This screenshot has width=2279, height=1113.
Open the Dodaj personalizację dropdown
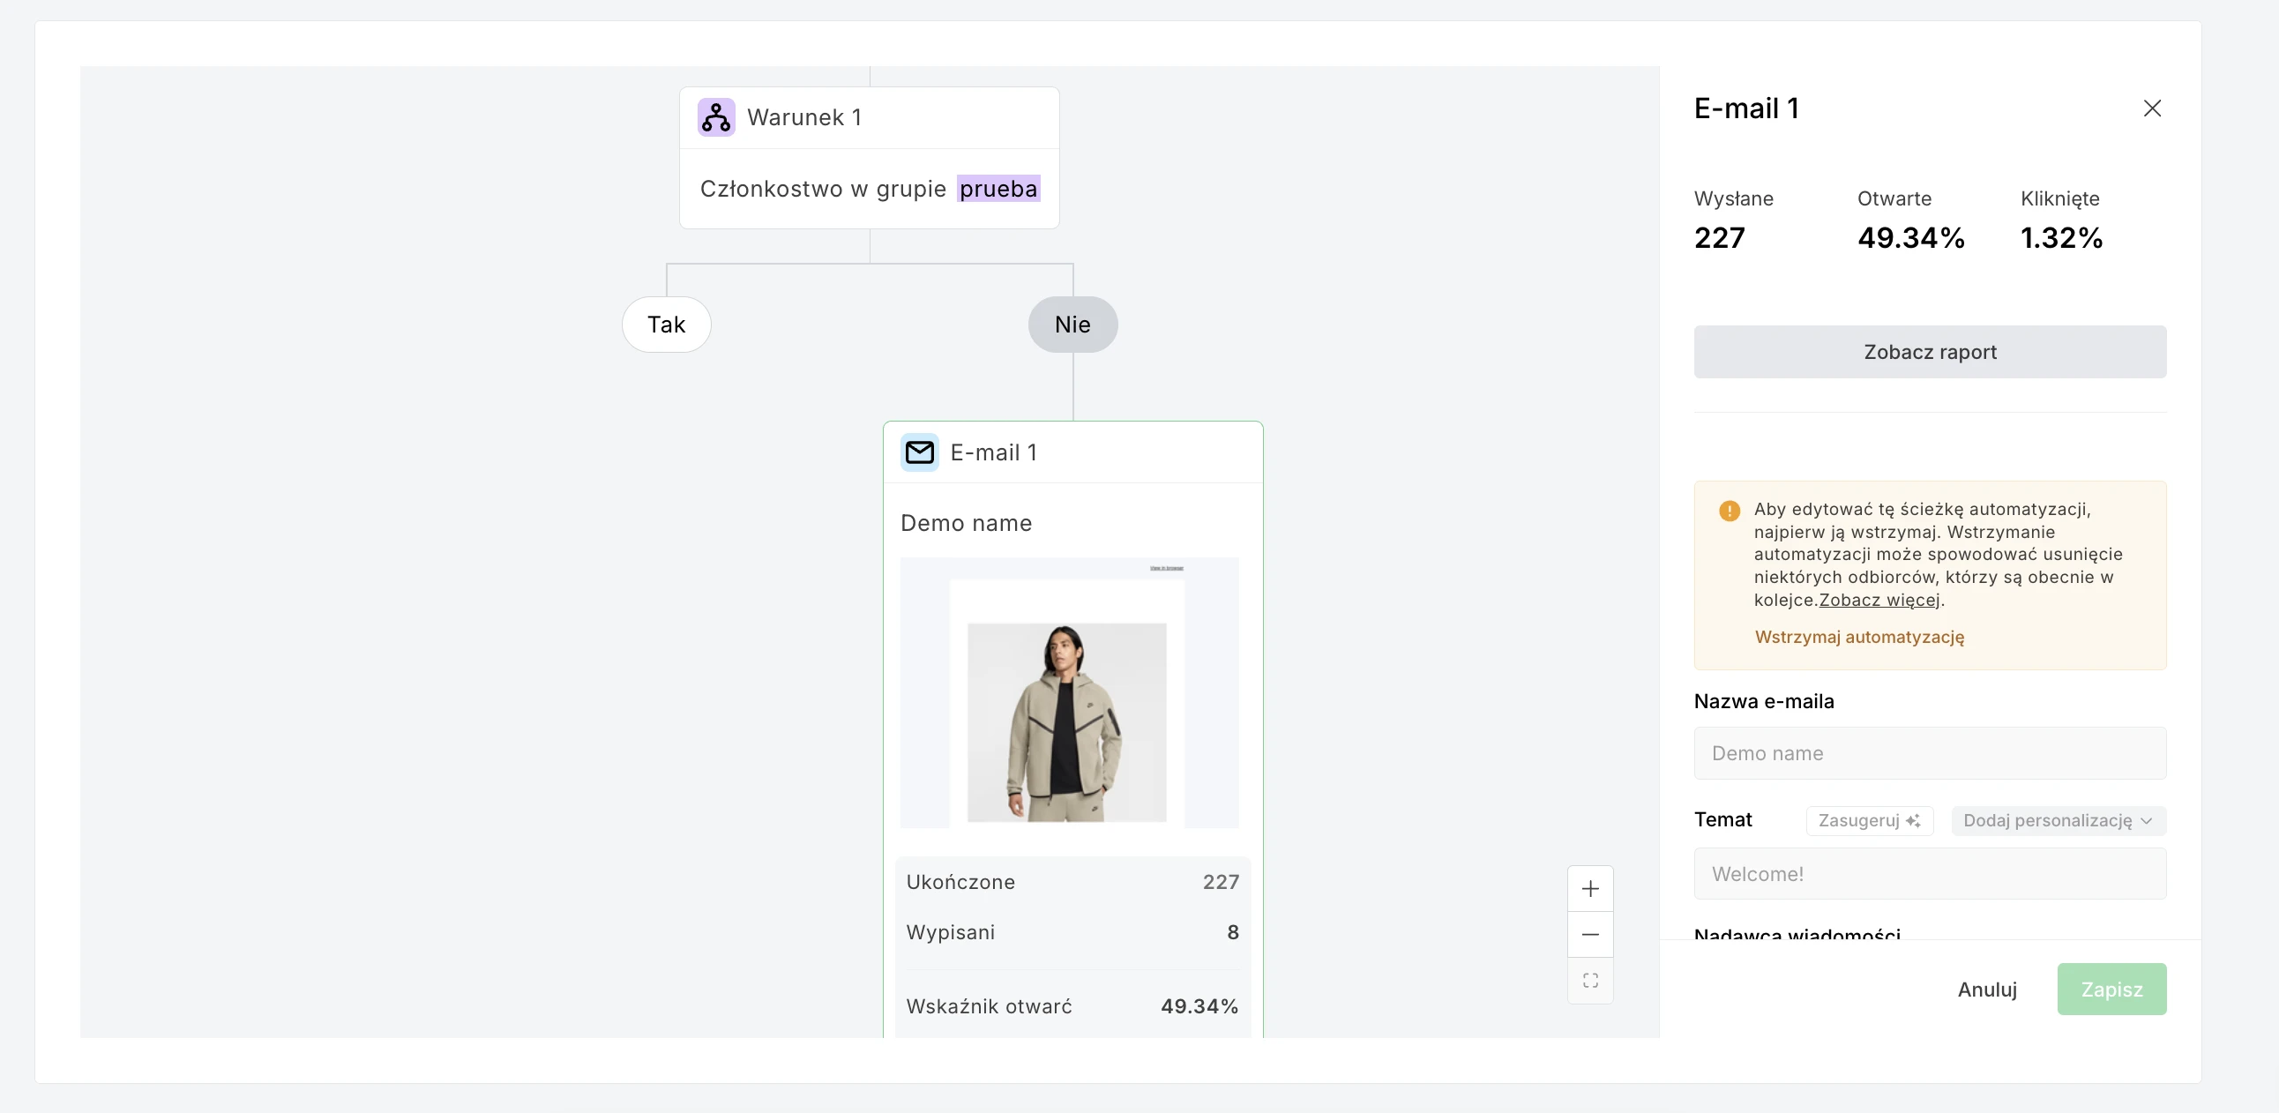(x=2057, y=820)
